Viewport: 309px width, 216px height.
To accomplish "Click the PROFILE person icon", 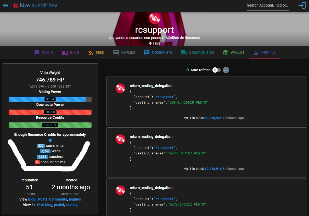I will click(256, 52).
